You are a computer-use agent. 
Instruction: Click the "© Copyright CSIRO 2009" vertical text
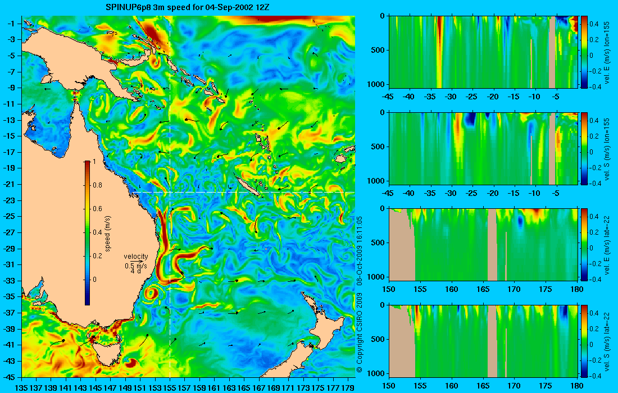tap(359, 333)
